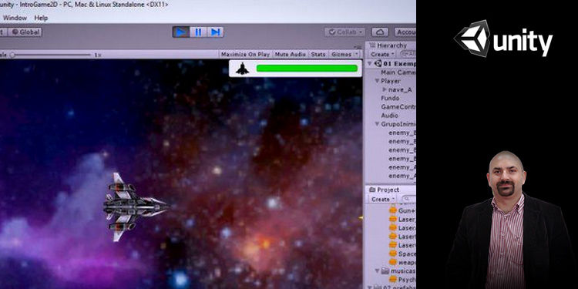Click the Project search field
Image resolution: width=578 pixels, height=289 pixels.
(x=408, y=199)
